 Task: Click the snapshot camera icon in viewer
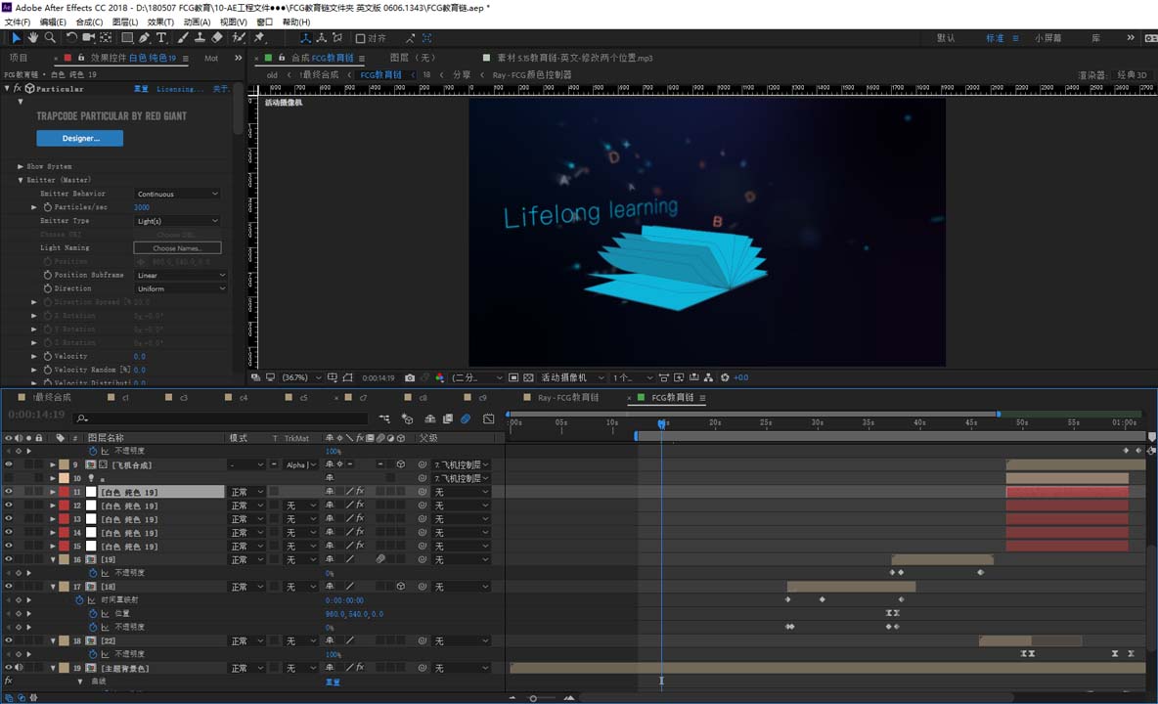point(410,377)
